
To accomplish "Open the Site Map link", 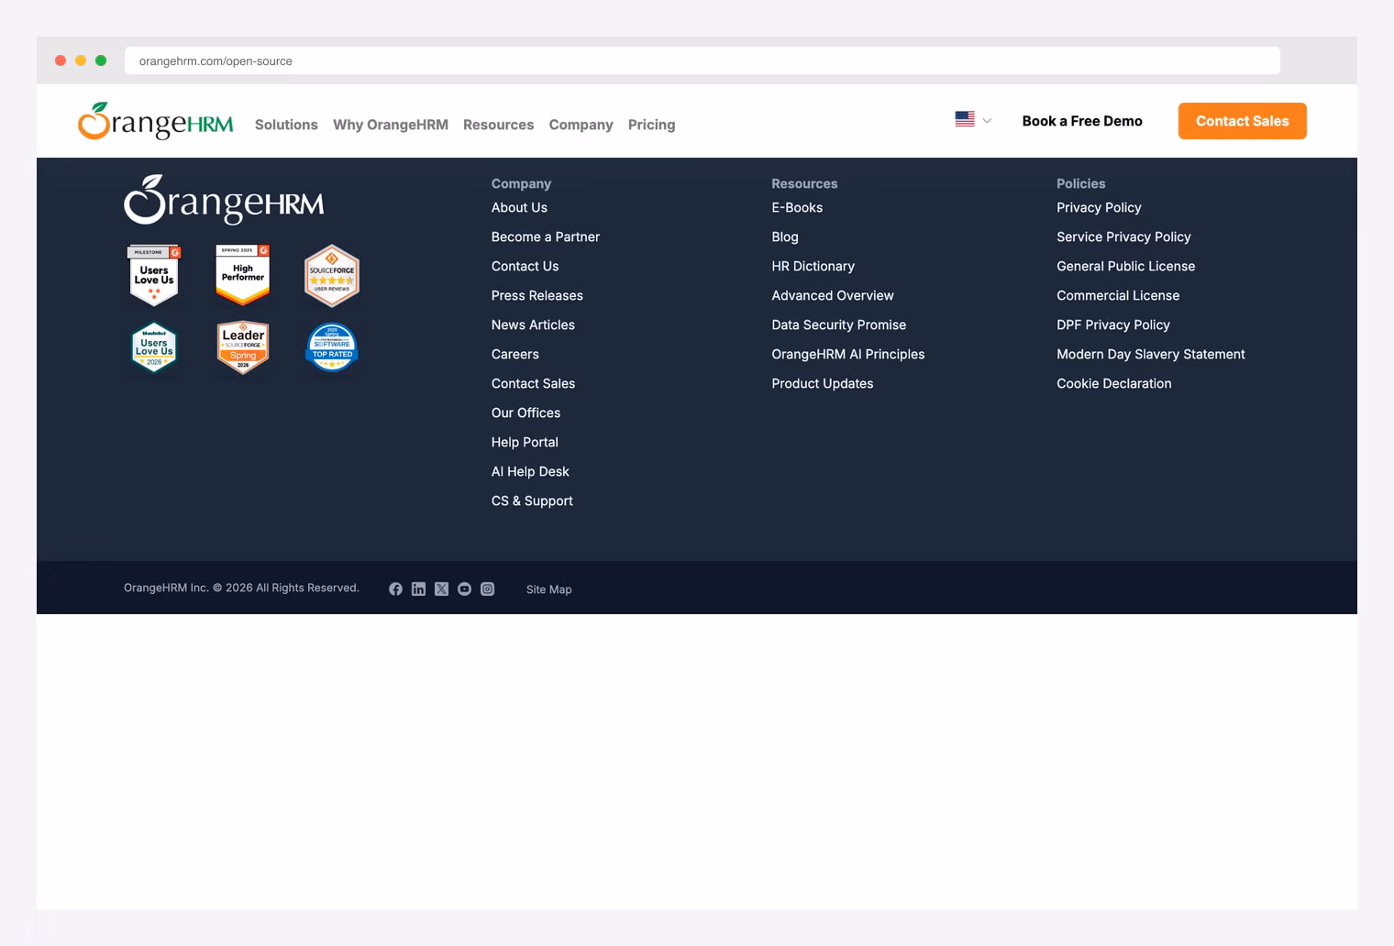I will [x=549, y=589].
